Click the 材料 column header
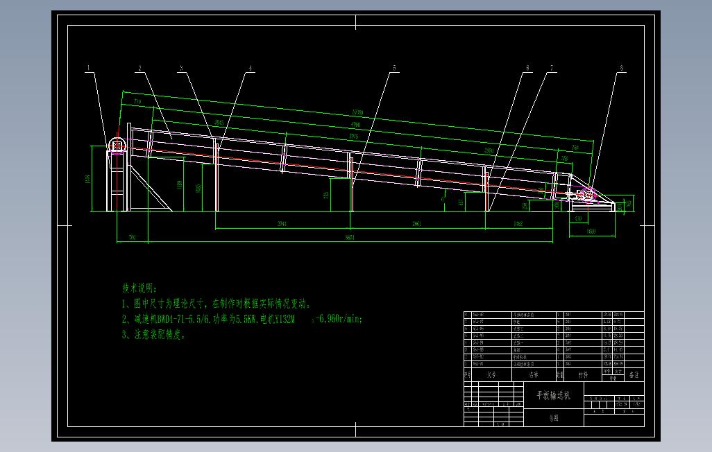712x452 pixels. 583,375
